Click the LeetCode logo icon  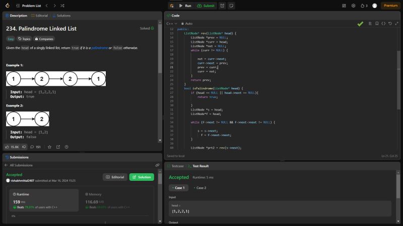(8, 6)
